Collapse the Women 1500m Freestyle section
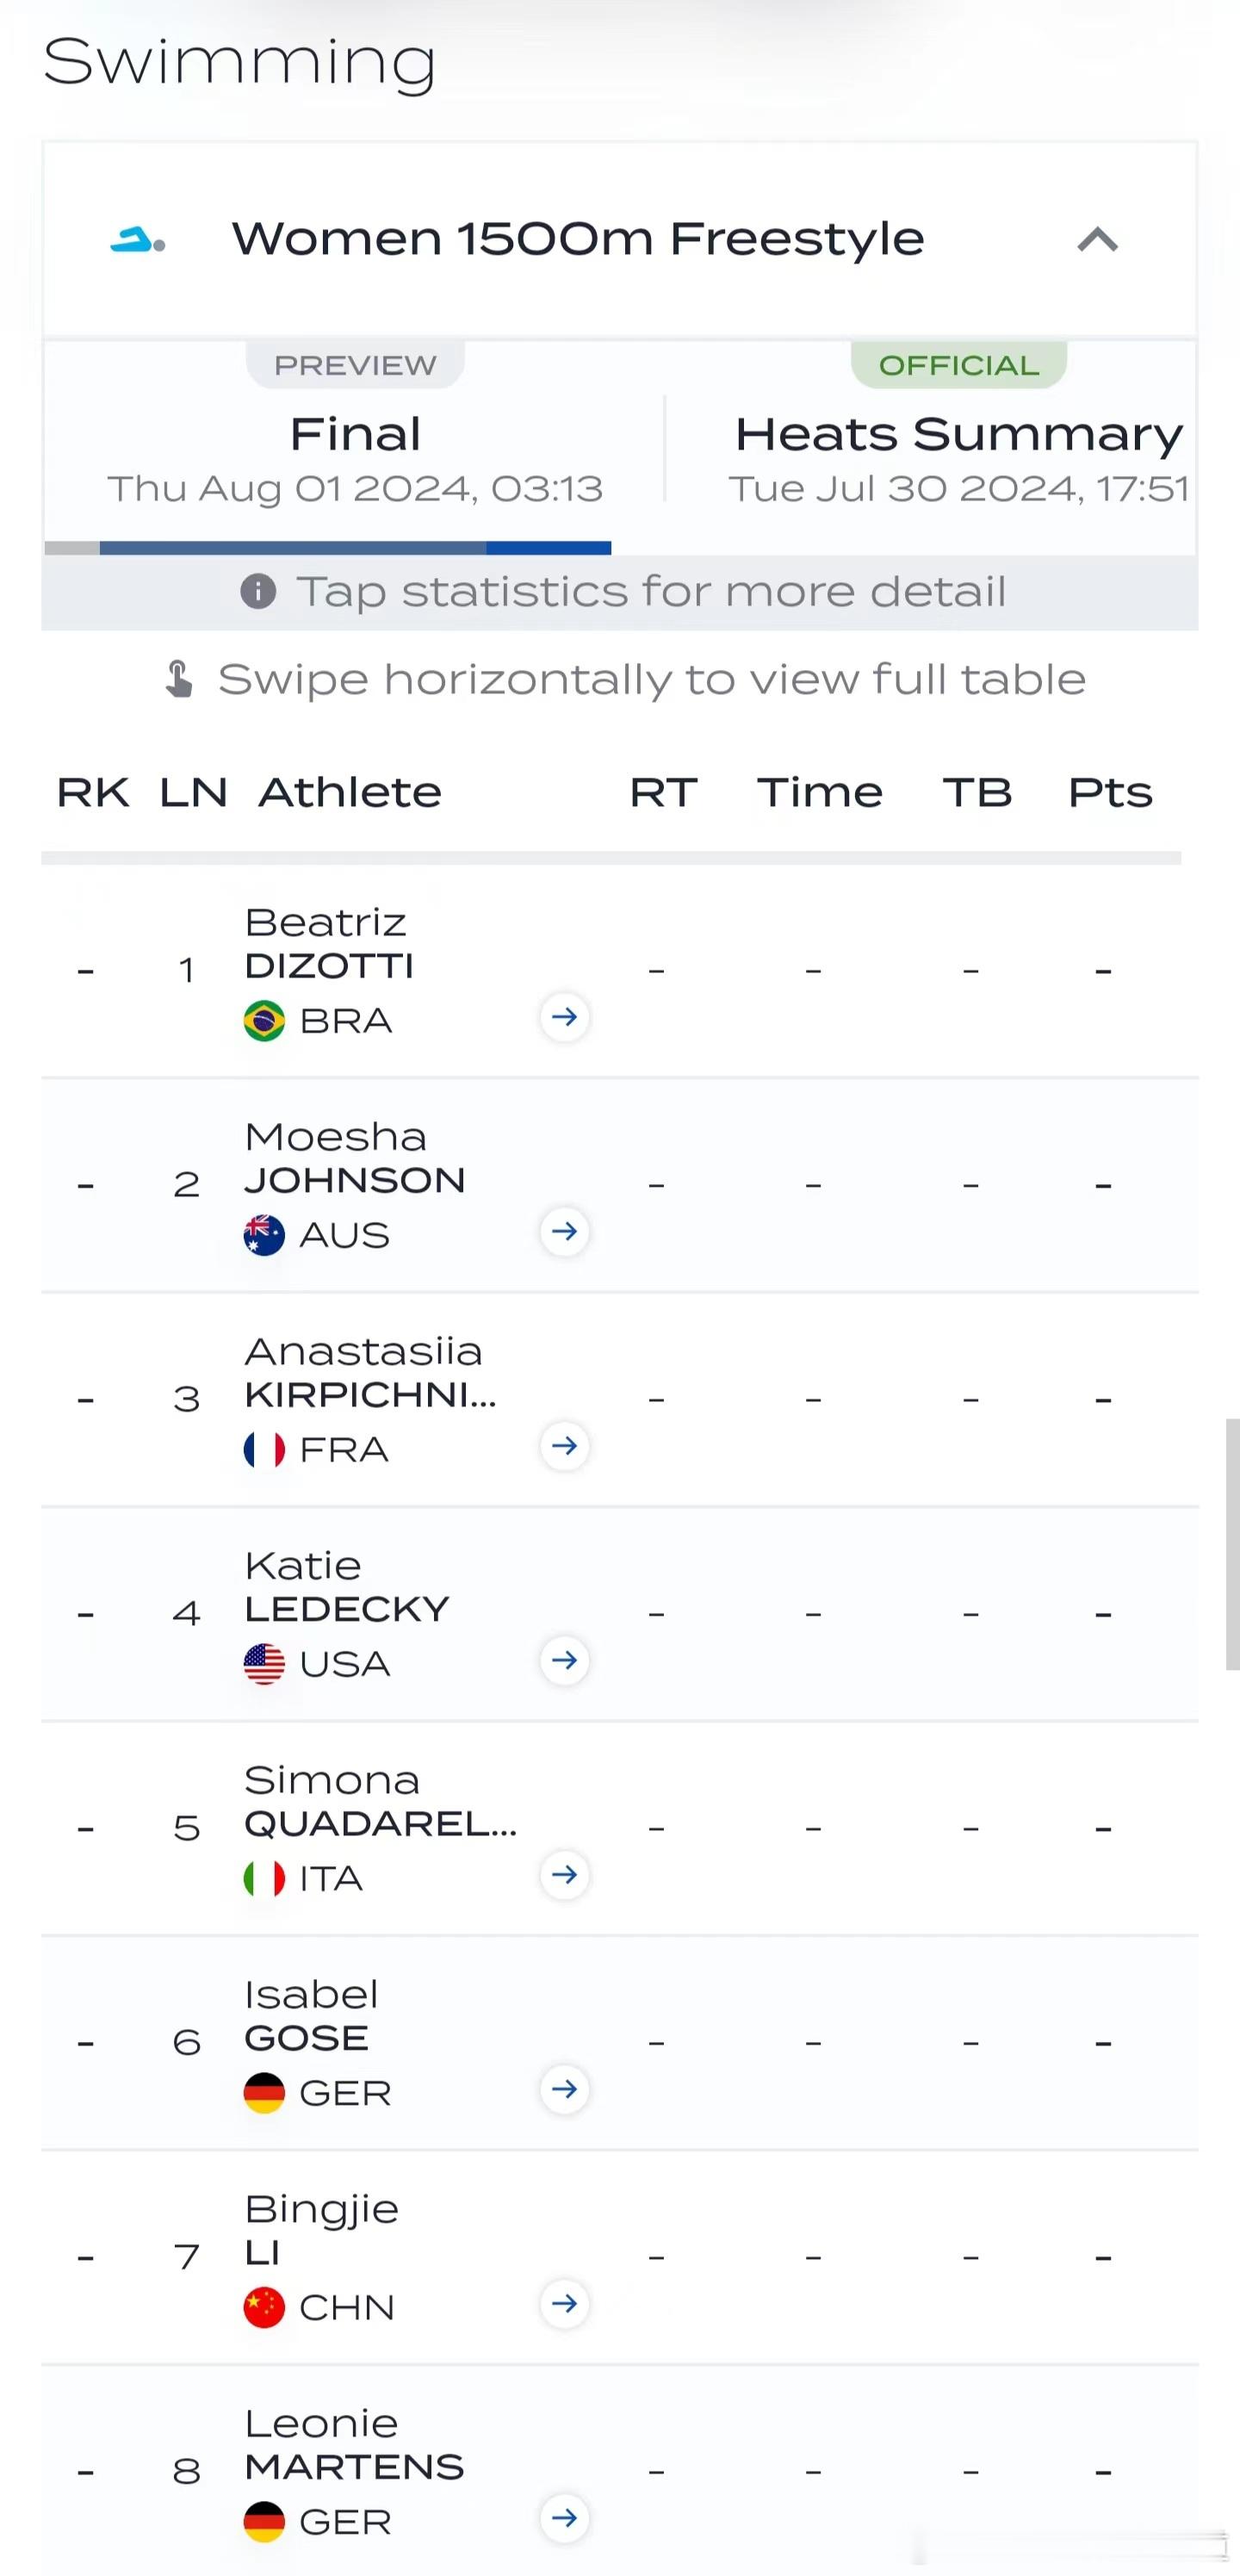This screenshot has width=1240, height=2576. point(1097,239)
